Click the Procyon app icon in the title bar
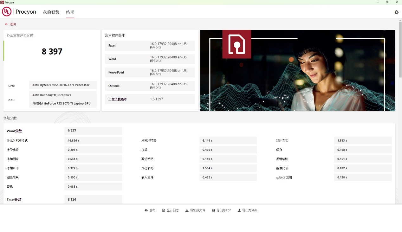Screen dimensions: 402x232 coord(2,2)
